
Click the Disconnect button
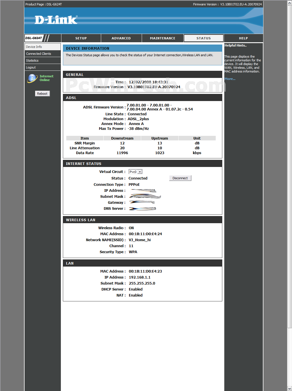180,178
